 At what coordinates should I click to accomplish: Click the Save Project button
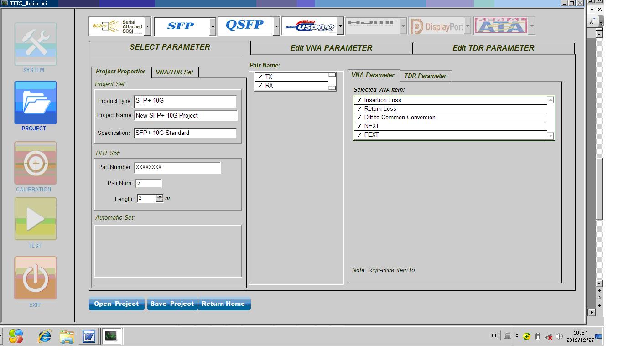[x=172, y=304]
